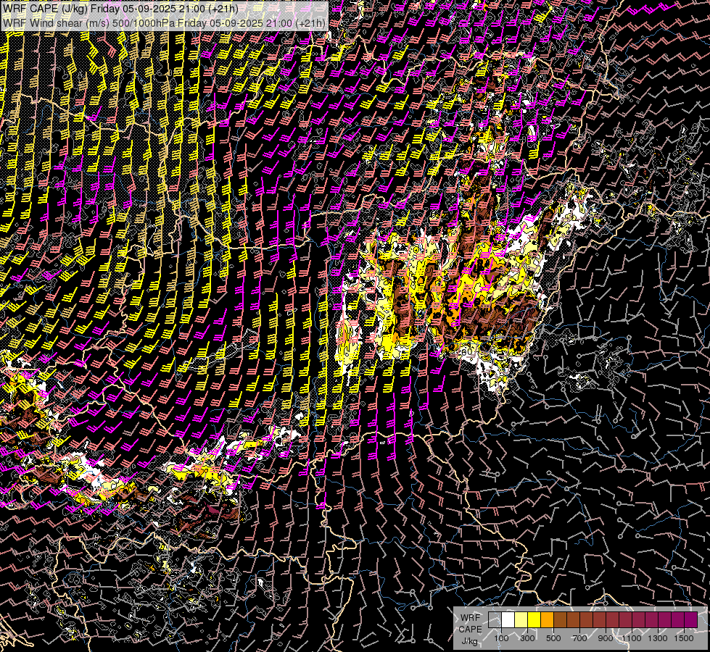Select the bright yellow CAPE legend swatch

[534, 619]
